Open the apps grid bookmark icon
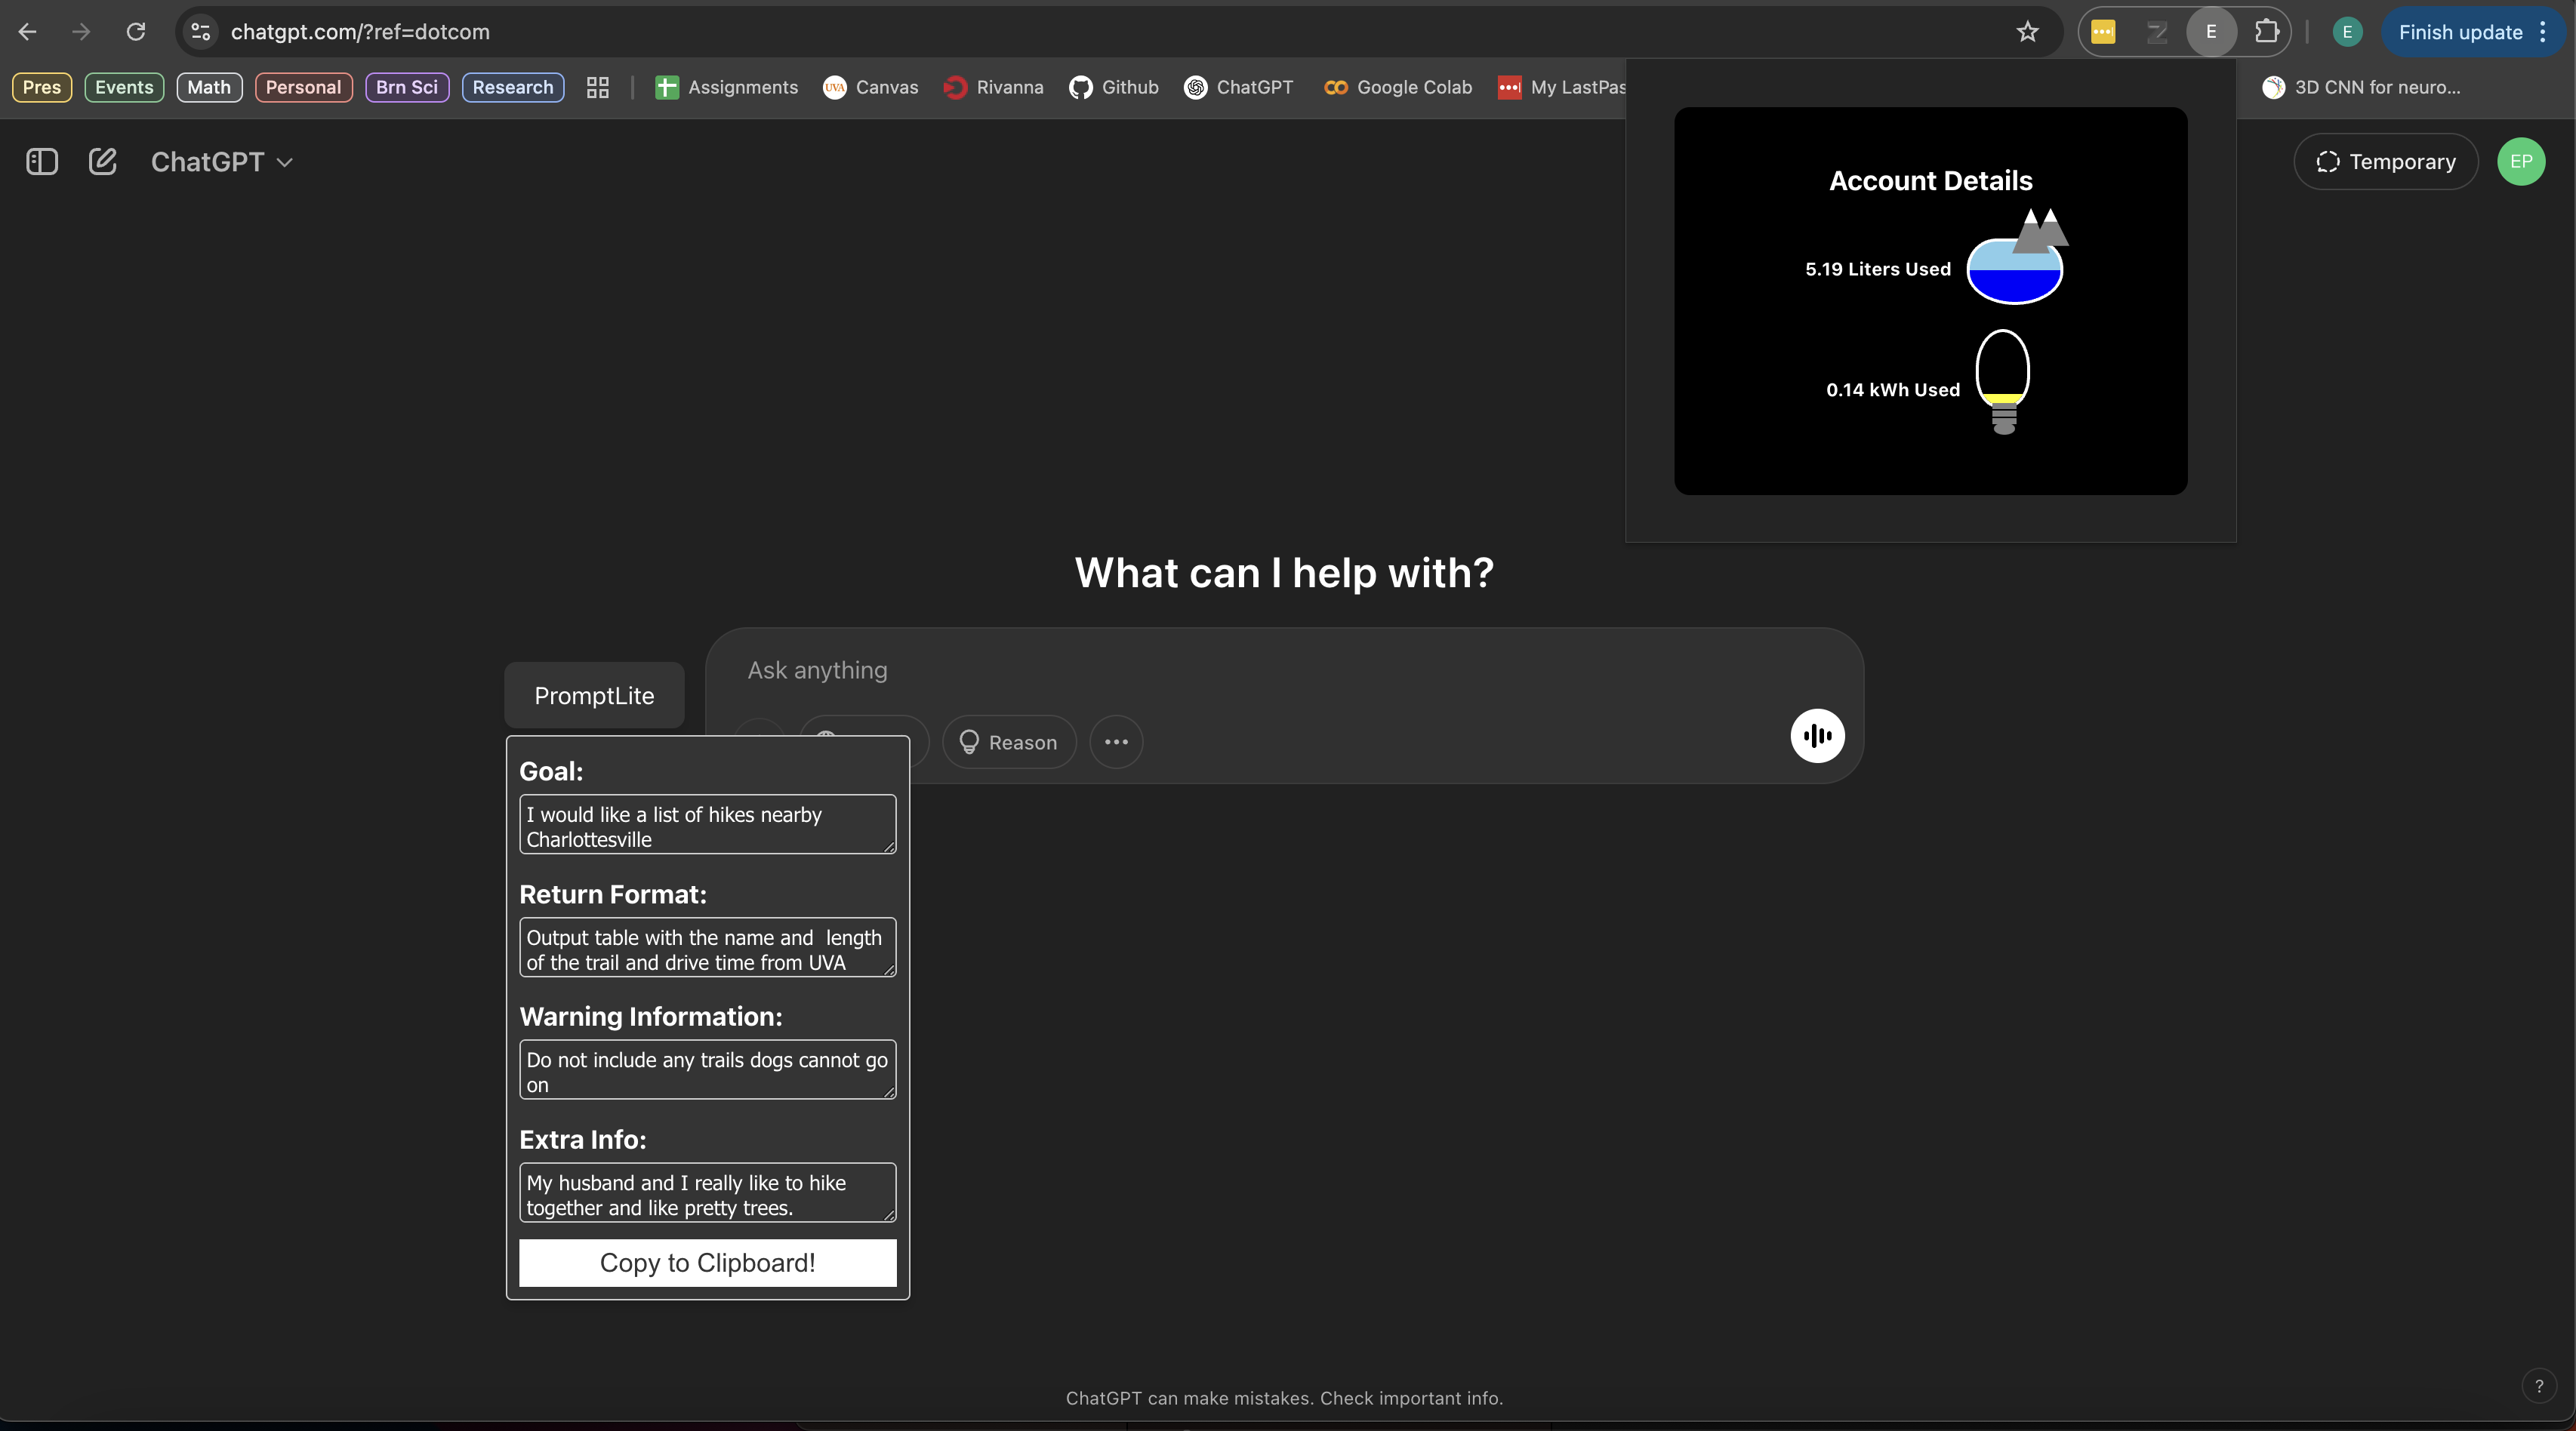The width and height of the screenshot is (2576, 1431). point(598,88)
